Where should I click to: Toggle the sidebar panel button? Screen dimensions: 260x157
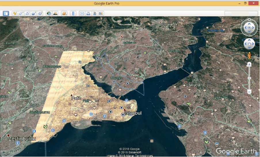click(6, 13)
